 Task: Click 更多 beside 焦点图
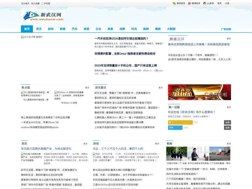click(x=87, y=87)
